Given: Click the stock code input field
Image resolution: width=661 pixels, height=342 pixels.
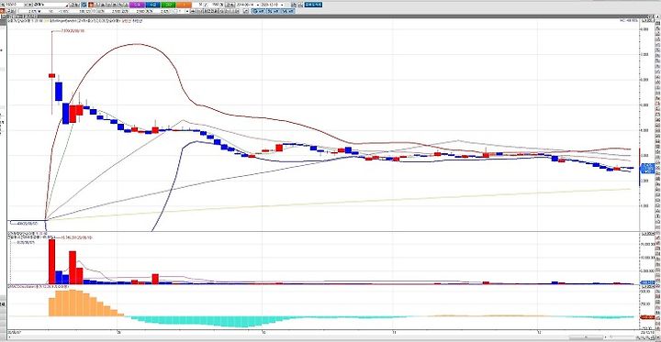Looking at the screenshot, I should point(14,5).
